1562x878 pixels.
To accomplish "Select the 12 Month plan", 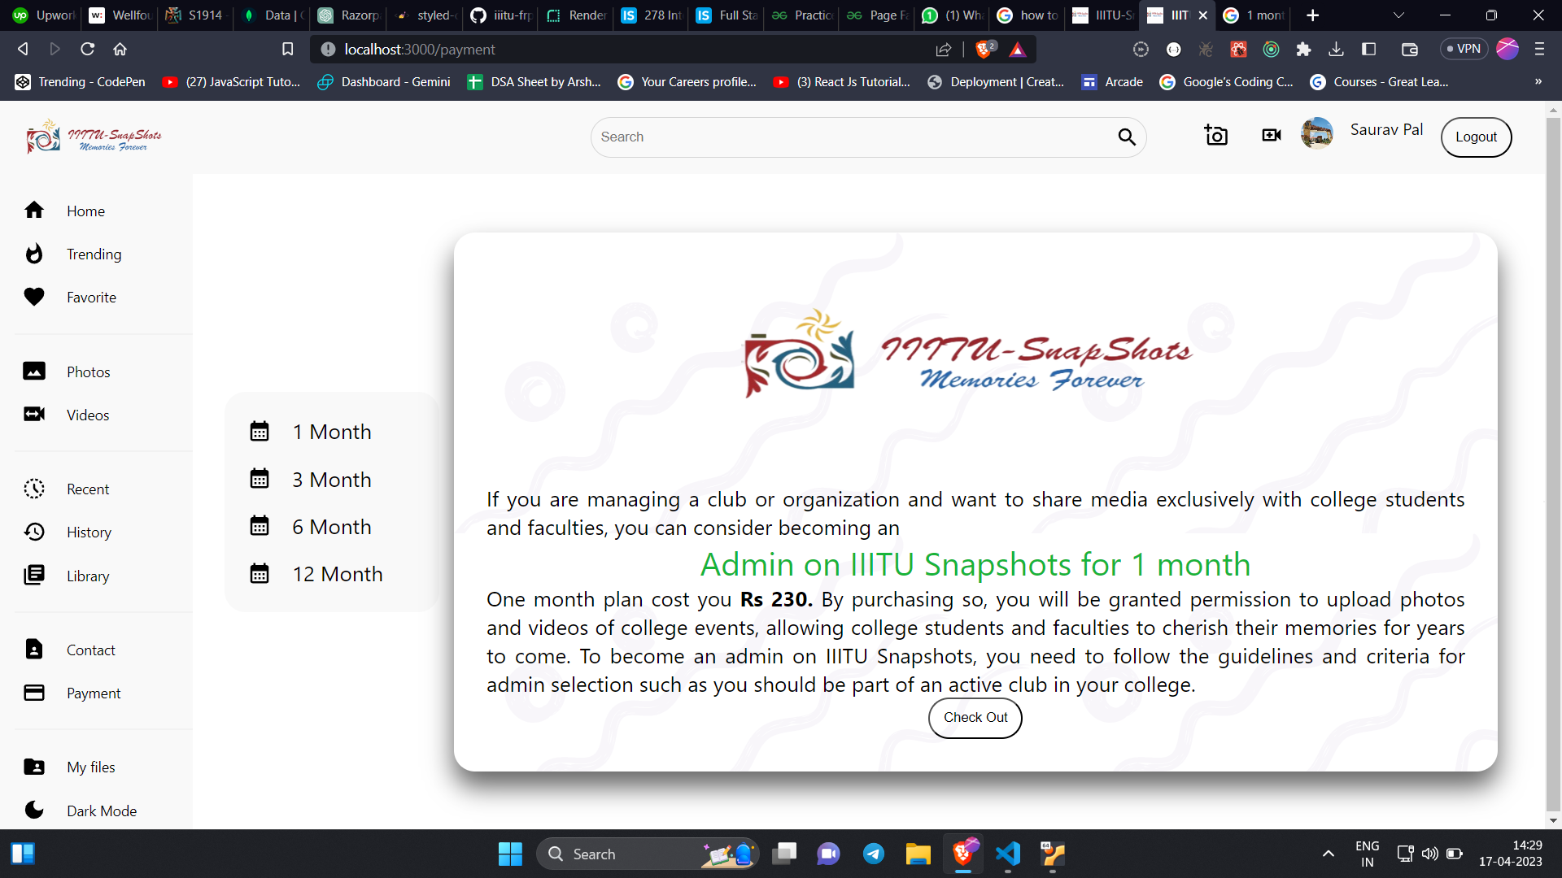I will (337, 574).
